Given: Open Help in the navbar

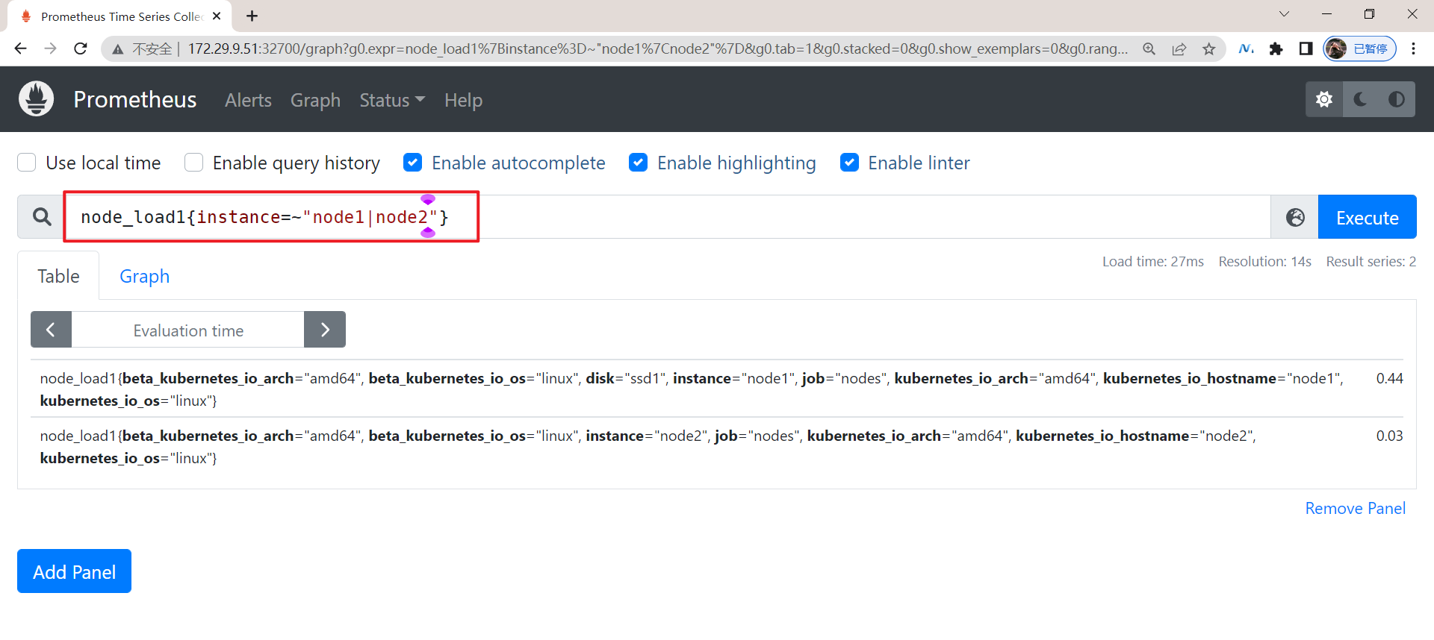Looking at the screenshot, I should click(x=463, y=100).
